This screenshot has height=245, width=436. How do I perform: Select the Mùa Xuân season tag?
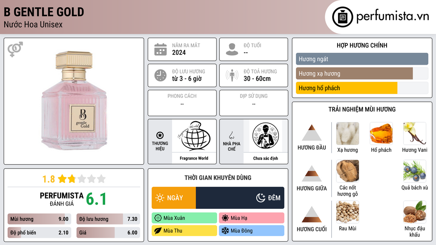(x=184, y=218)
